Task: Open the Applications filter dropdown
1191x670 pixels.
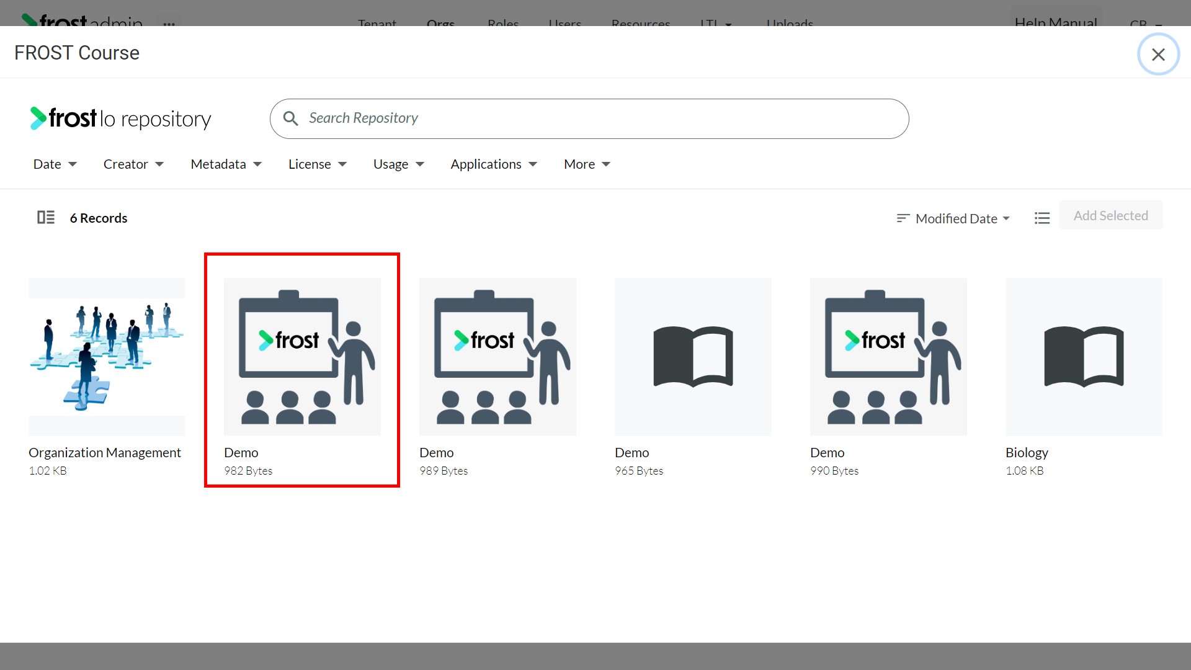Action: (x=494, y=164)
